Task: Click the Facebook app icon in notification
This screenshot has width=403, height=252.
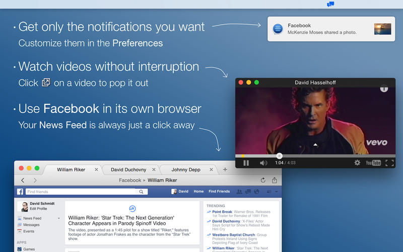Action: [x=278, y=29]
